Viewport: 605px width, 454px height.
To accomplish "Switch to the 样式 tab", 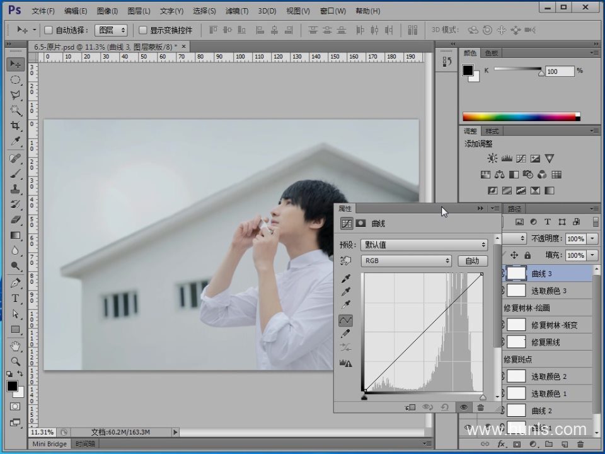I will click(x=492, y=131).
